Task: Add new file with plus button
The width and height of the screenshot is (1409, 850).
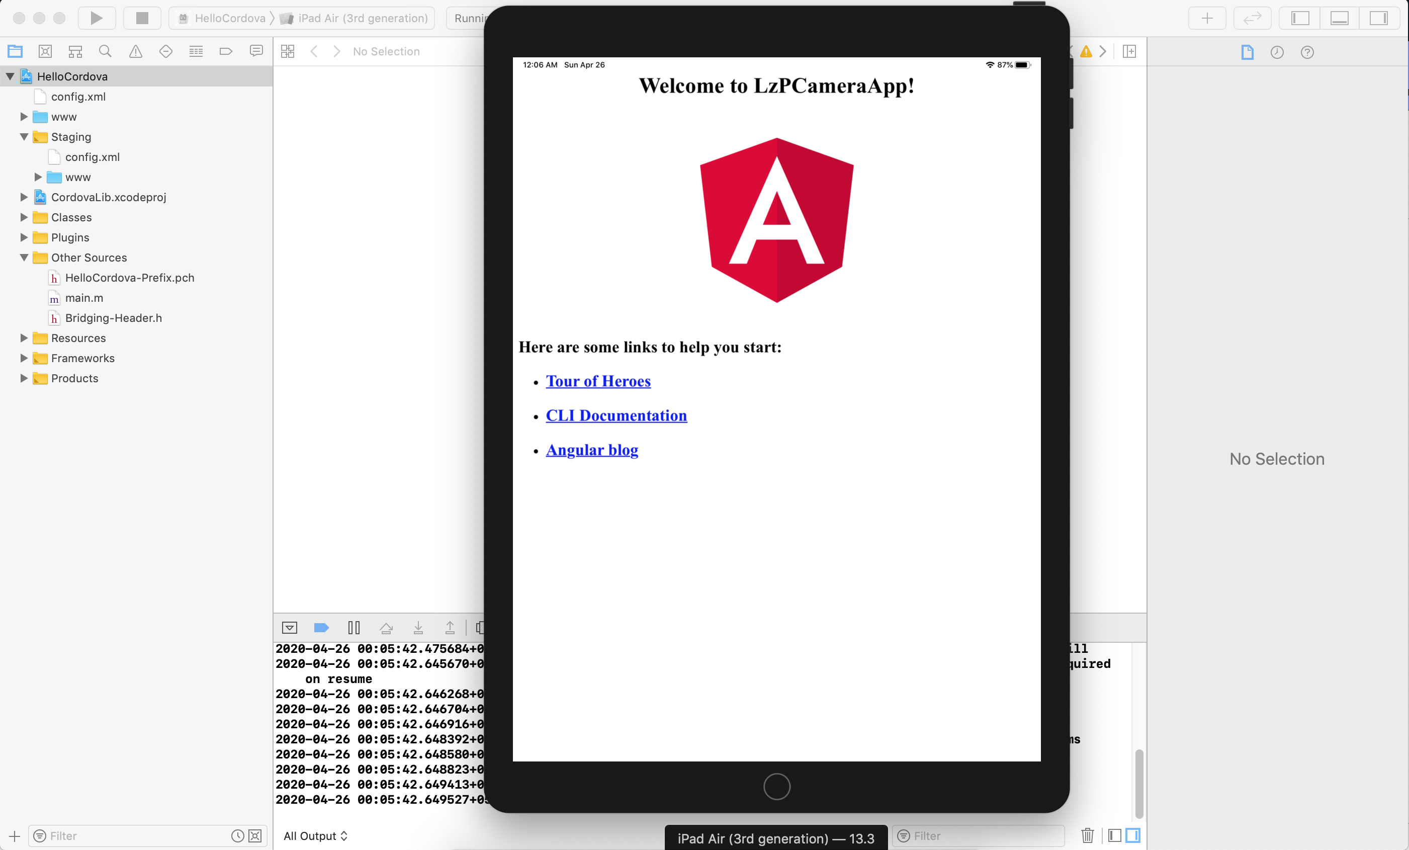Action: (x=14, y=836)
